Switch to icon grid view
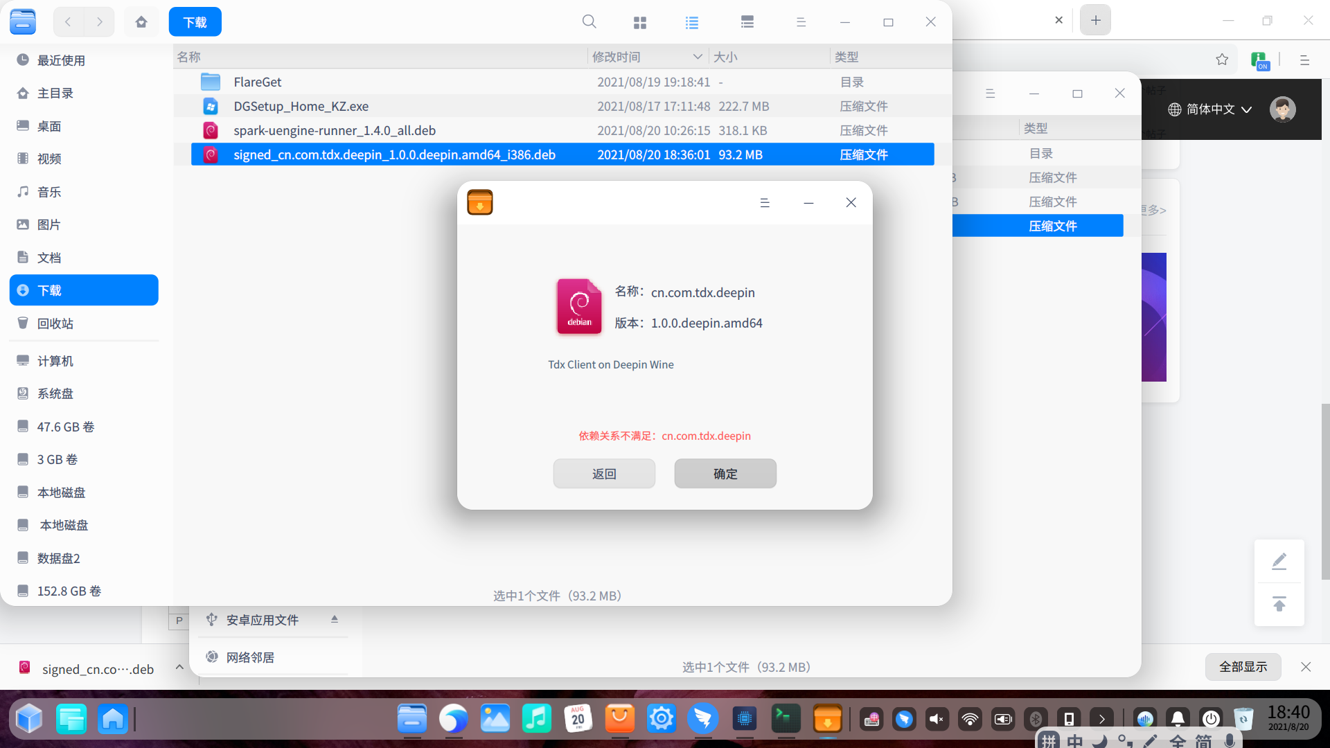The width and height of the screenshot is (1330, 748). click(x=639, y=22)
